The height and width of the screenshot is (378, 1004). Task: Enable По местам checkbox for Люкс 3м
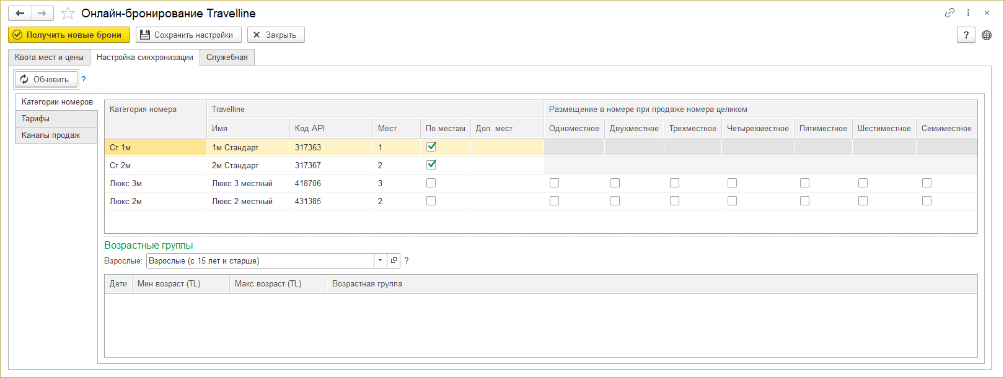click(x=431, y=183)
